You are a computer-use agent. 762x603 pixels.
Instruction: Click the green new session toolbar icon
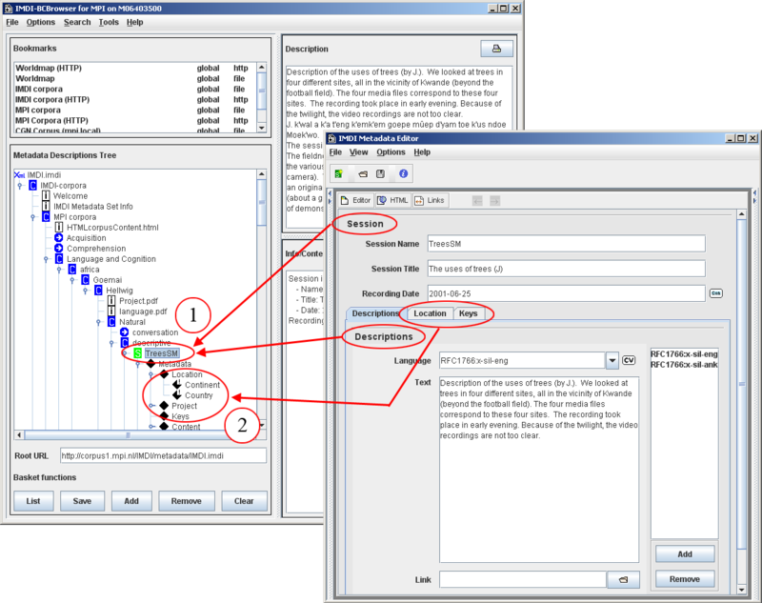[x=339, y=174]
